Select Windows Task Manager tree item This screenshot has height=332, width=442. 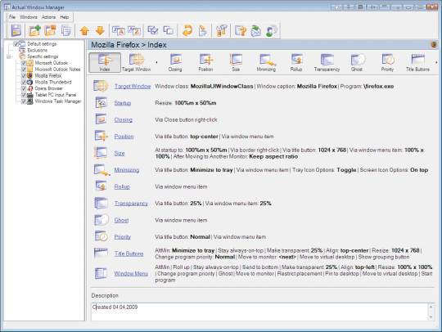tap(58, 101)
